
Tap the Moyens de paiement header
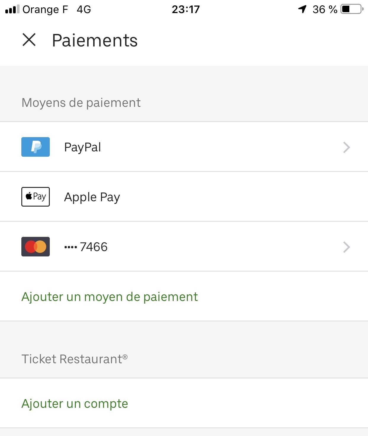pyautogui.click(x=81, y=103)
